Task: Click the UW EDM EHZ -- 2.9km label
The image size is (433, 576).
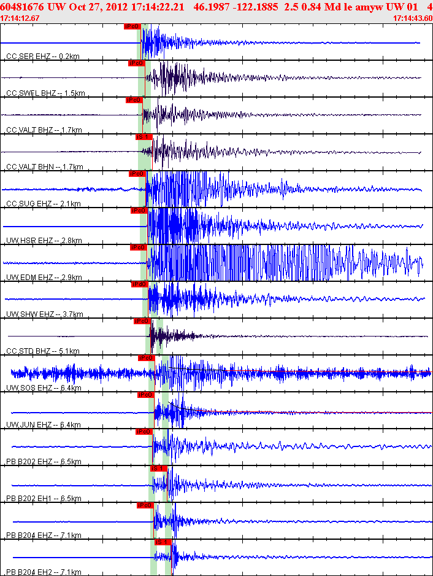Action: (x=44, y=278)
